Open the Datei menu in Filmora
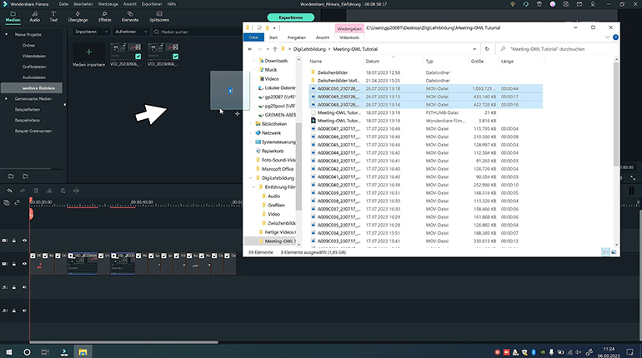The image size is (642, 358). [x=63, y=4]
